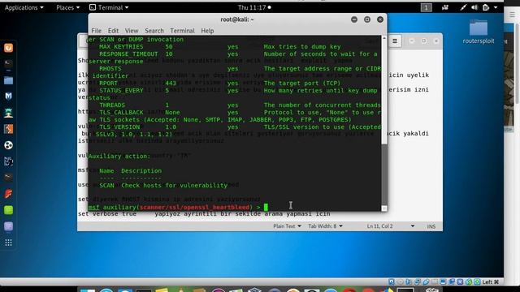This screenshot has height=292, width=520.
Task: Click 'RPORT' option in terminal output
Action: point(108,83)
